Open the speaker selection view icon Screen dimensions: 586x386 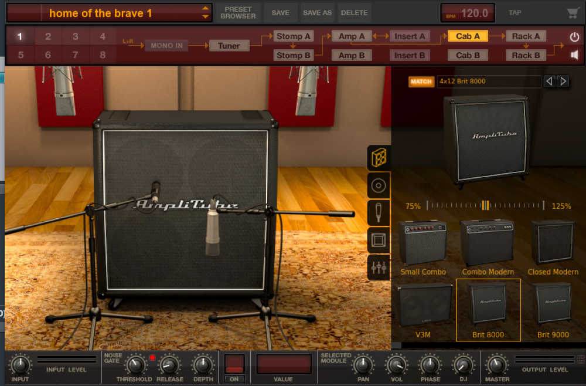tap(379, 185)
